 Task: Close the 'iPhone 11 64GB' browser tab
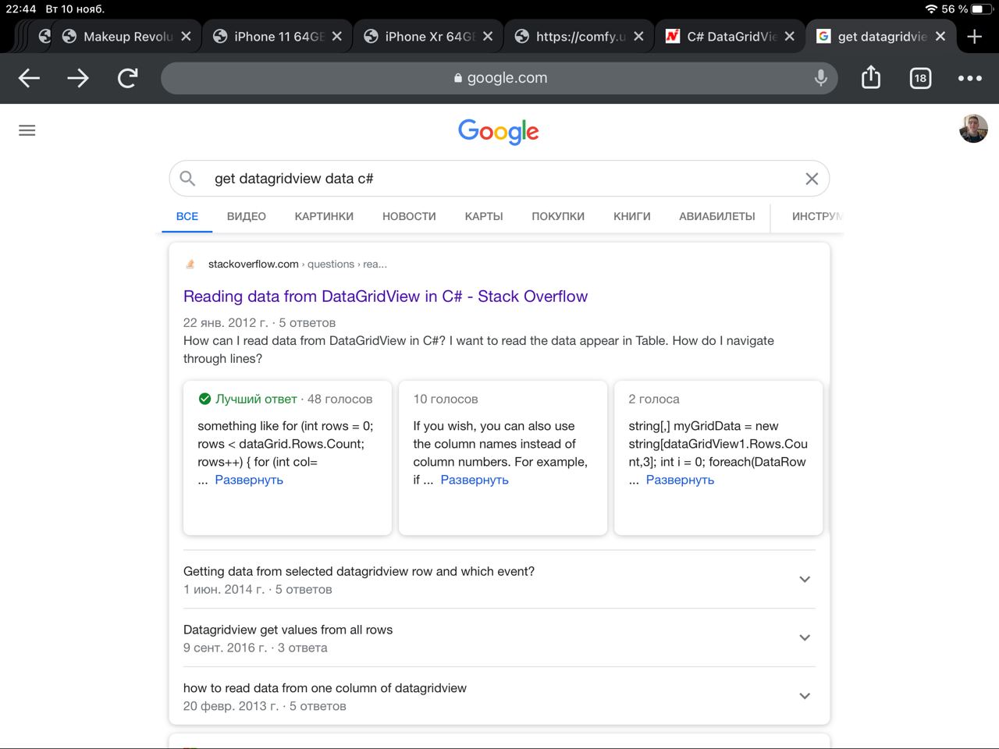pyautogui.click(x=336, y=37)
